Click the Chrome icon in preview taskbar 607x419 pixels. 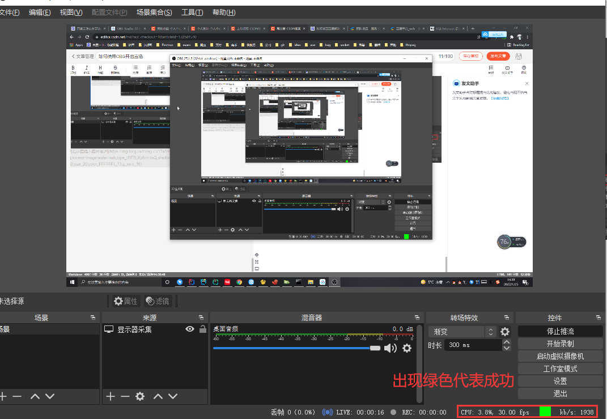point(239,282)
